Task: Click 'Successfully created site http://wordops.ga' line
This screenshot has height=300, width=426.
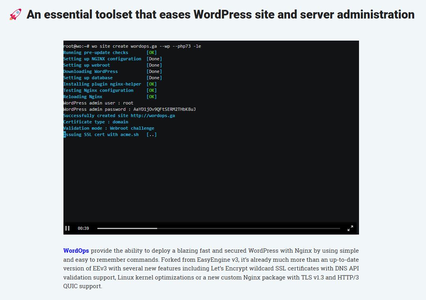Action: 119,116
